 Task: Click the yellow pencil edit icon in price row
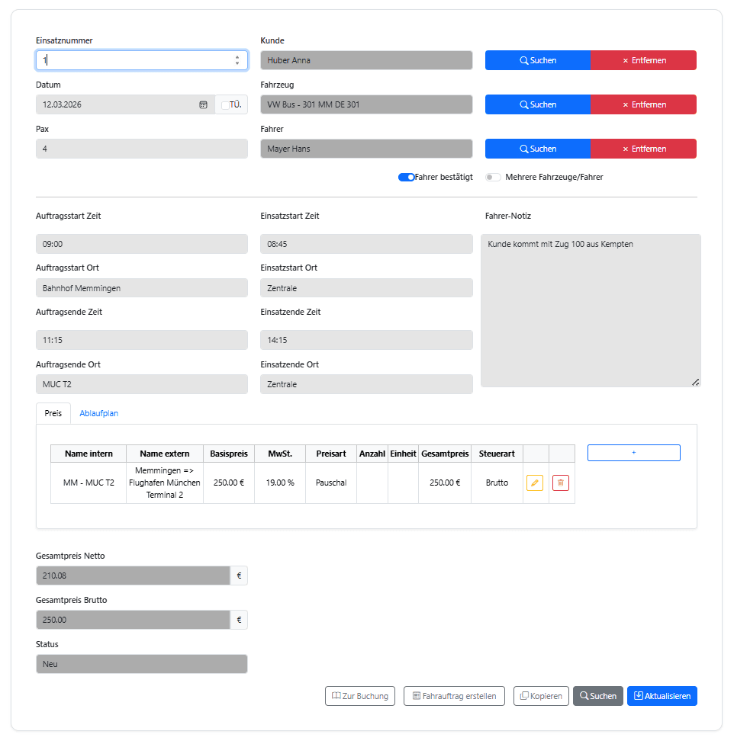[535, 483]
